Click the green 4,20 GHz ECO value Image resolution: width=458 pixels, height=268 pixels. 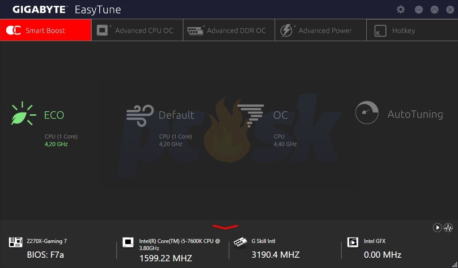pyautogui.click(x=56, y=144)
